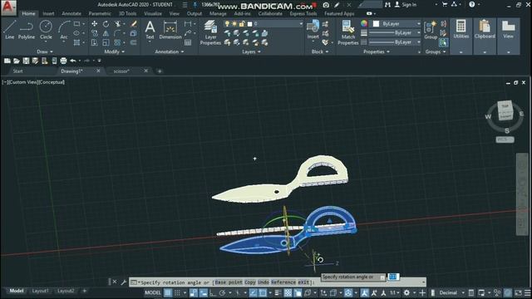Toggle layer on/off lightbulb icon
Screen dimensions: 532x299
227,24
